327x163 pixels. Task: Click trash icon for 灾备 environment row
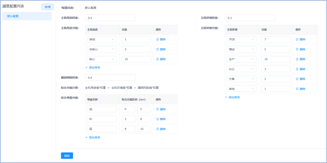297,79
